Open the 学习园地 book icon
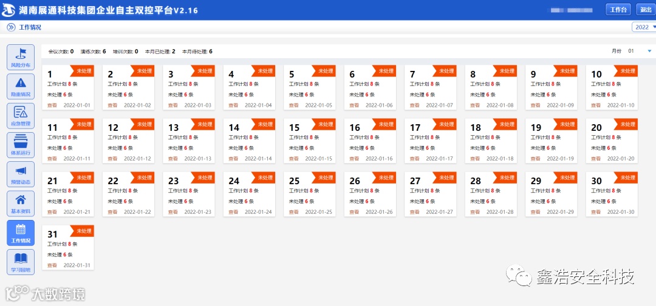 click(x=21, y=262)
